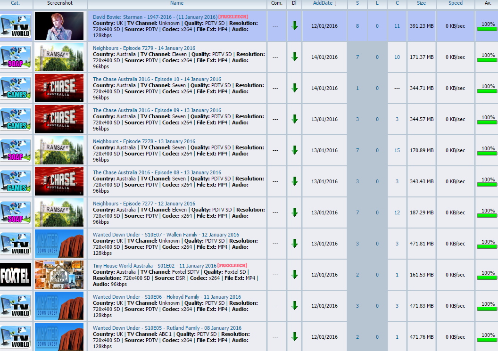Open Games category icon for Chase Episode 08

click(x=16, y=181)
